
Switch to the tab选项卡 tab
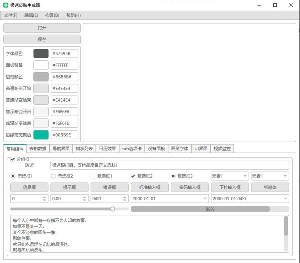132,149
